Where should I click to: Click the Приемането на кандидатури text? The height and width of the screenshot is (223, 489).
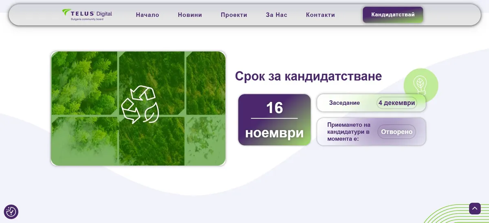[349, 132]
